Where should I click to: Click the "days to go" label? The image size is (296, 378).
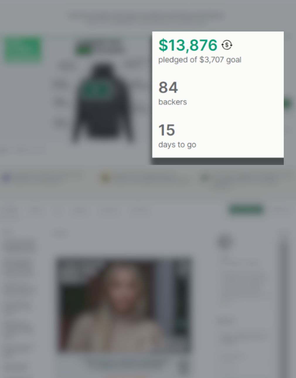[177, 145]
